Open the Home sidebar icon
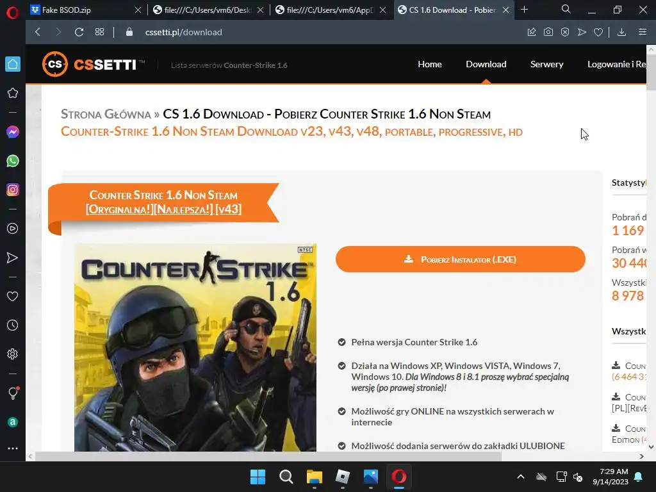 point(13,64)
